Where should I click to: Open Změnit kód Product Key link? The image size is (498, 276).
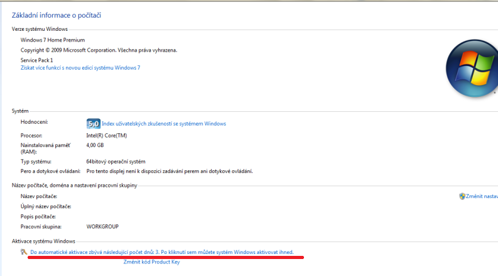click(151, 262)
